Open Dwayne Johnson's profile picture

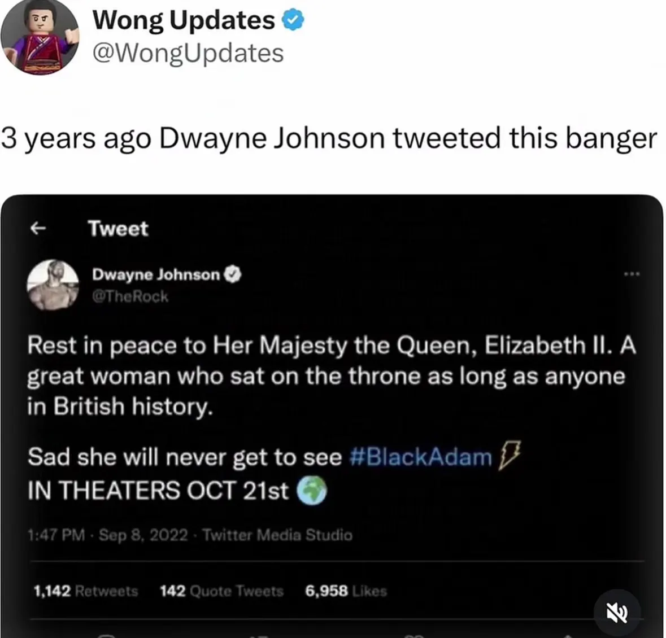tap(53, 285)
